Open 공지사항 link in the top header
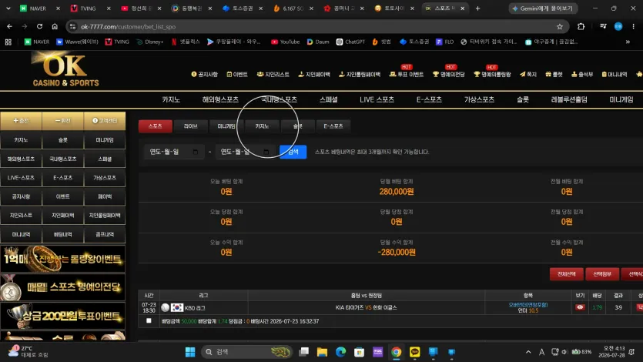Viewport: 643px width, 362px height. (x=205, y=74)
